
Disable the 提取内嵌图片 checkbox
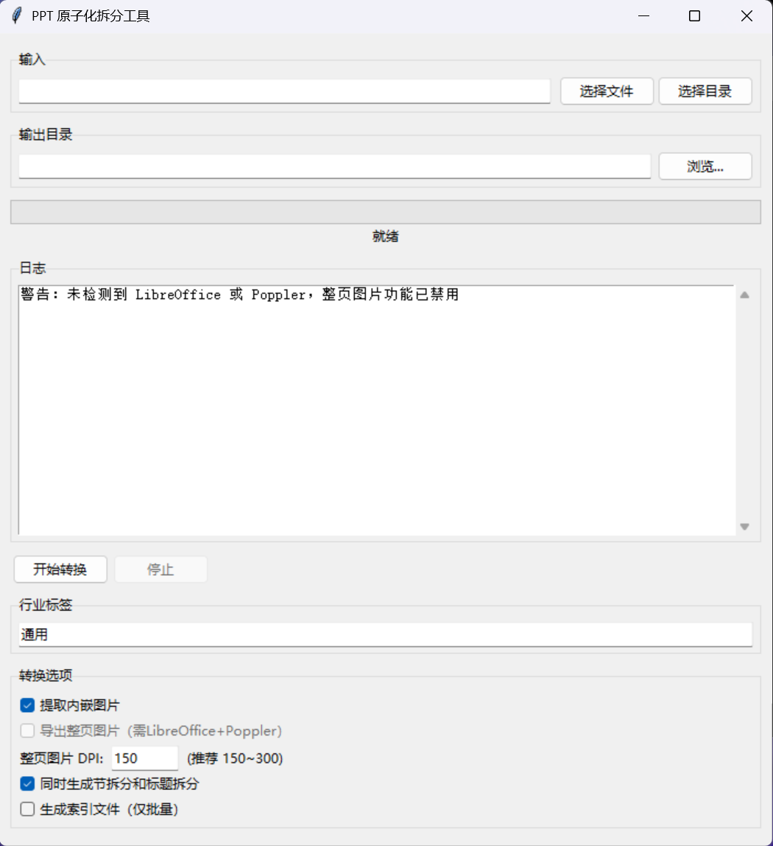27,705
